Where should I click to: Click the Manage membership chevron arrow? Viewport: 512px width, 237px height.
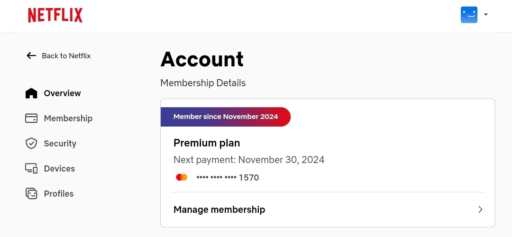pos(480,209)
